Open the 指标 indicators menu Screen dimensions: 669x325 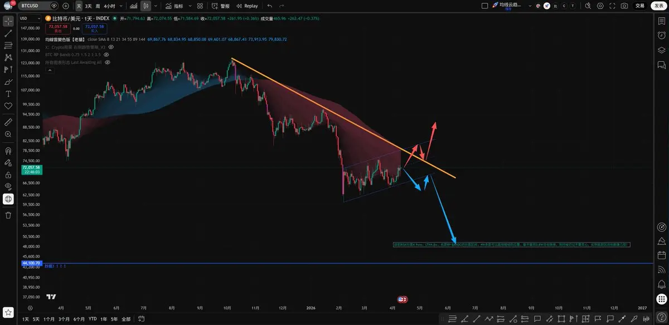click(x=174, y=6)
